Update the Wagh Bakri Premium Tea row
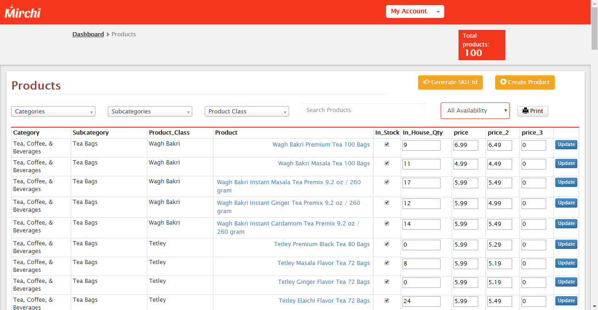Screen dimensions: 598x310 [566, 145]
